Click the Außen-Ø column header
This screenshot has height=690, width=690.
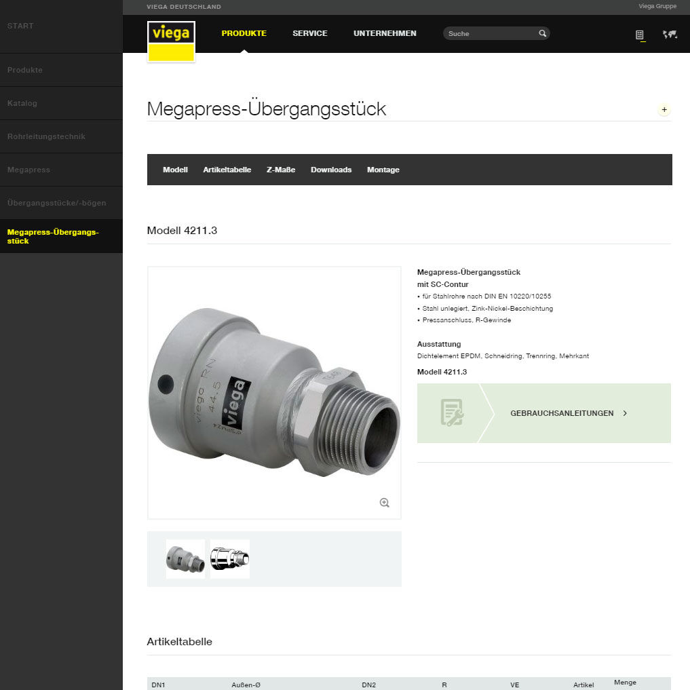pos(246,685)
